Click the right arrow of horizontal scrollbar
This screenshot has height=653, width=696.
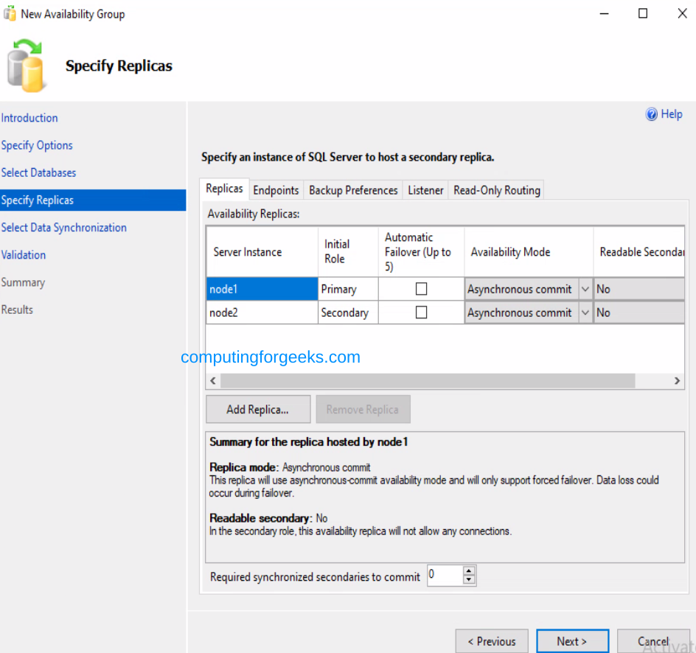(676, 380)
